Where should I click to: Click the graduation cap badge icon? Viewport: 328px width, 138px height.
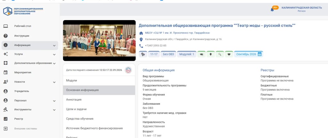pos(201,54)
